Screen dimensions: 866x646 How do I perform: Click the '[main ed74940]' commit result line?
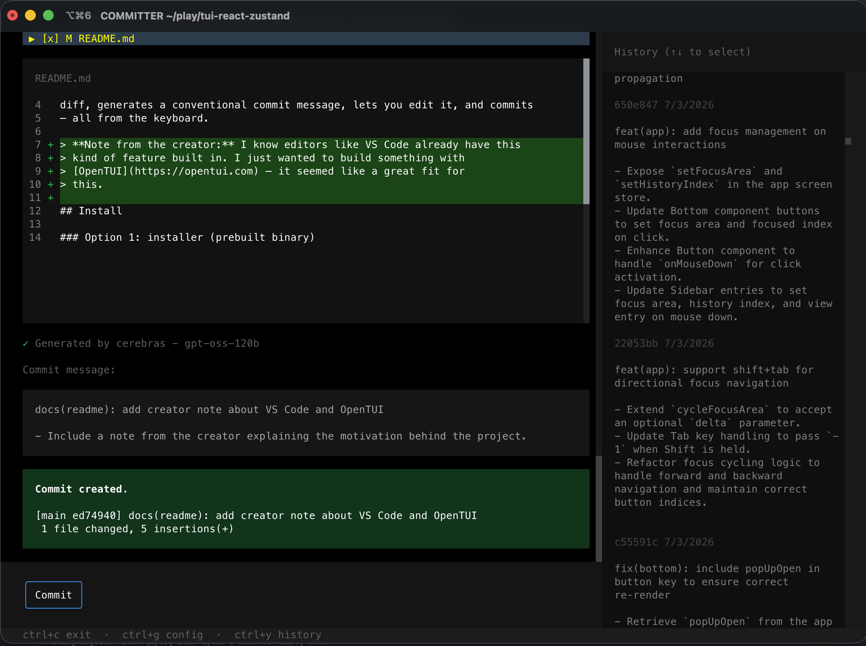point(256,516)
